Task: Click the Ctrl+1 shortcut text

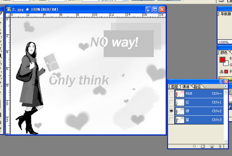Action: click(217, 102)
